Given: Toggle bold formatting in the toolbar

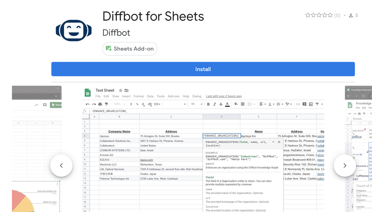Looking at the screenshot, I should (x=208, y=104).
